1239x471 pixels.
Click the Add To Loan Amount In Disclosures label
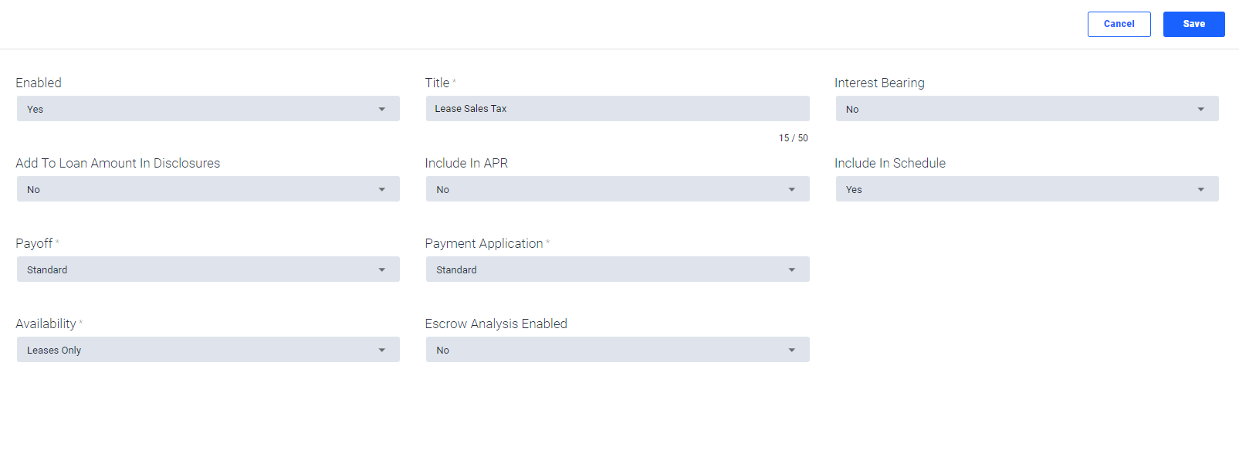coord(117,163)
